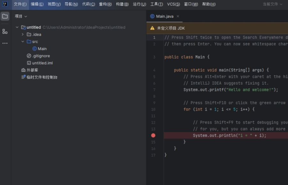Screen dimensions: 288x185
Task: Select the 临时文件和控制台 node
Action: (42, 77)
